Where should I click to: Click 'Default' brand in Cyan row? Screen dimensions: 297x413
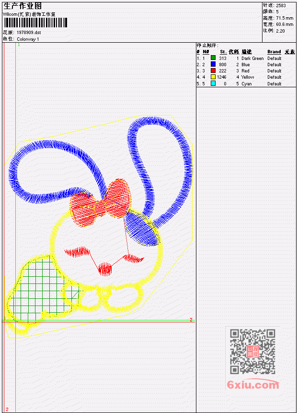(274, 84)
